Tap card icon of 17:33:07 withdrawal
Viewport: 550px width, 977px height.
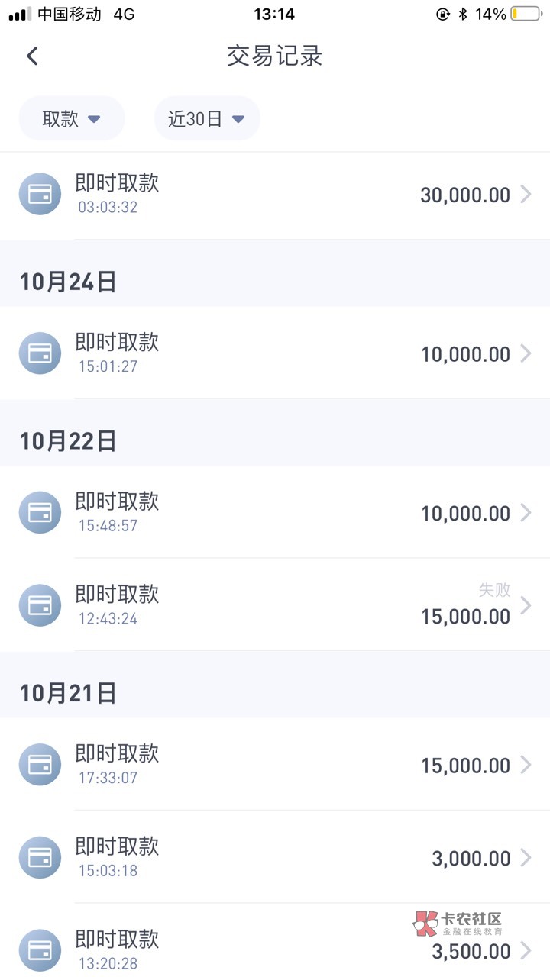(x=40, y=765)
